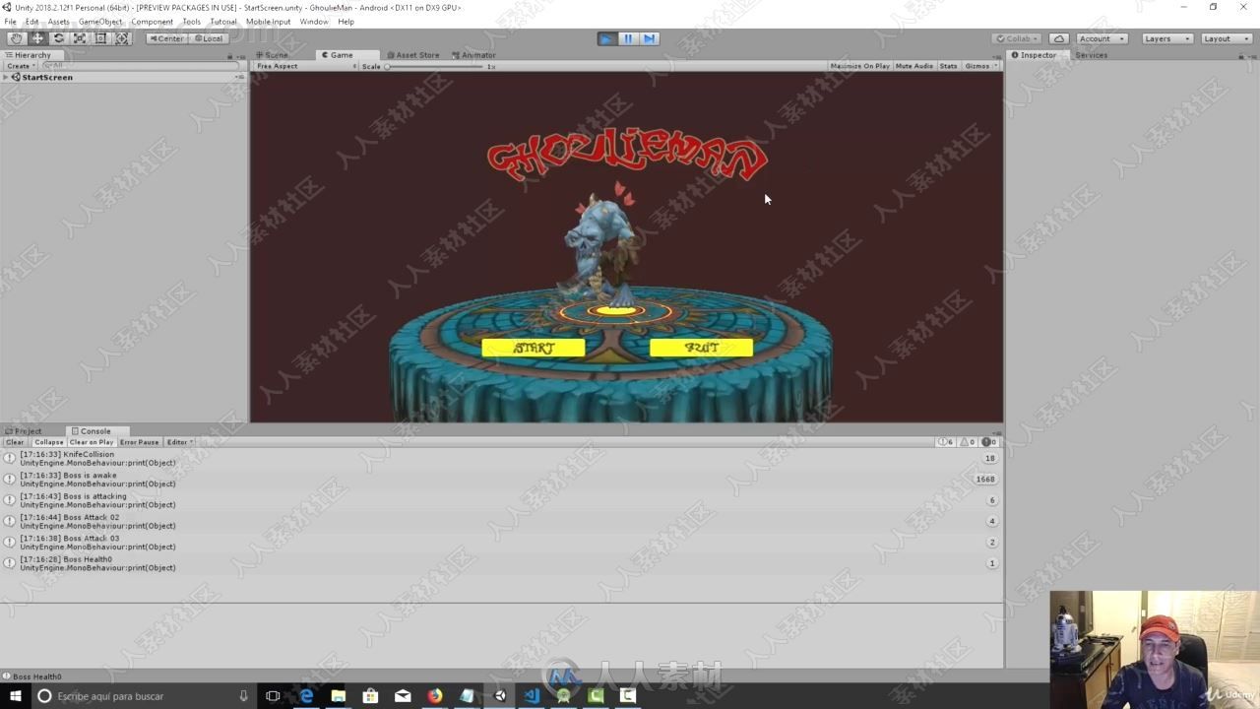Open the Gizmos dropdown

tap(980, 66)
